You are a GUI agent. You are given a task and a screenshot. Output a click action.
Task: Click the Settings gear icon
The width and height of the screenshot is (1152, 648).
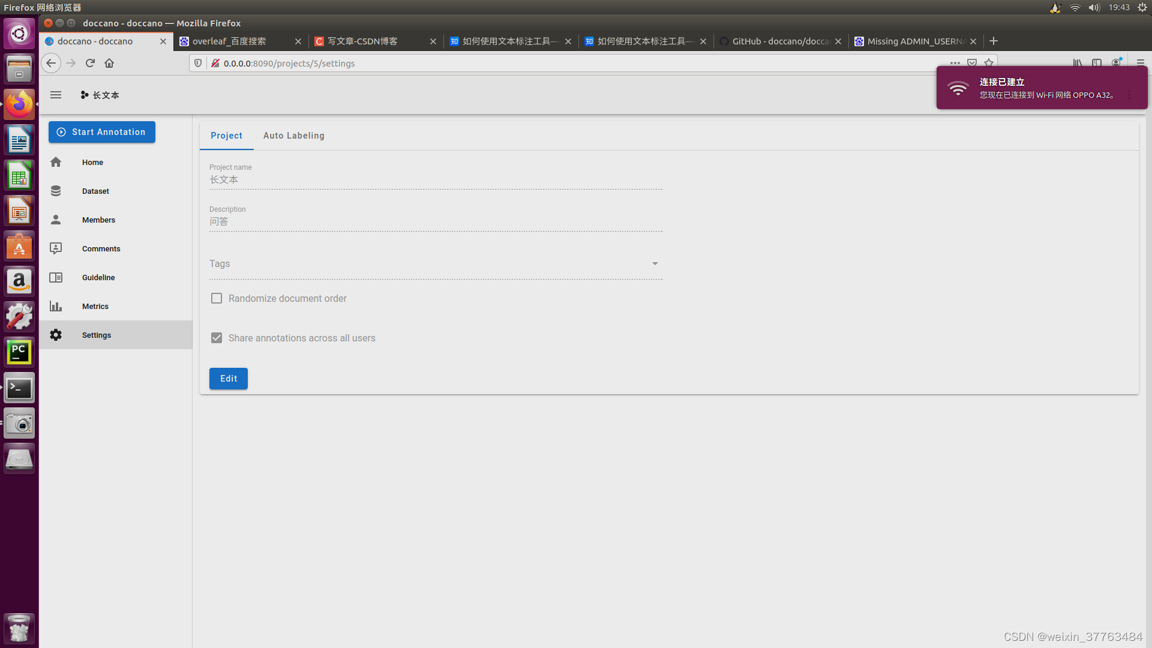(x=56, y=335)
